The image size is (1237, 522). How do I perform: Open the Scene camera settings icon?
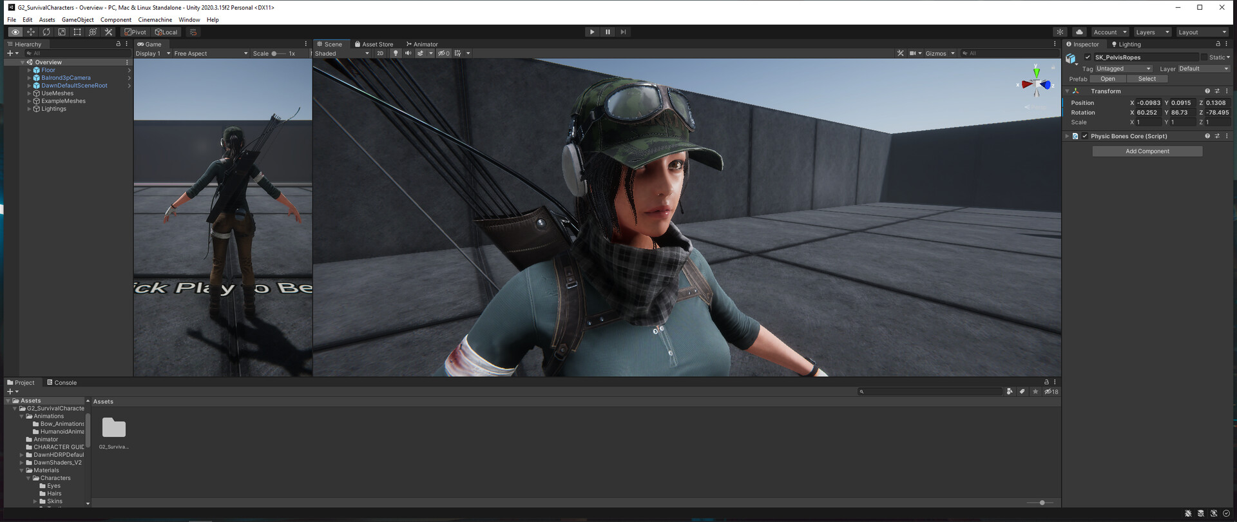(x=913, y=53)
